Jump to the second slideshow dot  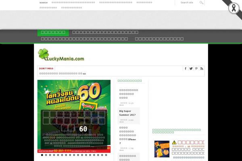(46, 155)
